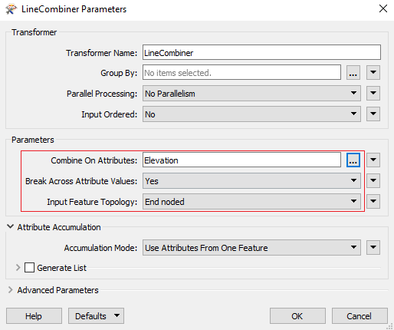
Task: Open the Defaults button menu
Action: coord(96,316)
